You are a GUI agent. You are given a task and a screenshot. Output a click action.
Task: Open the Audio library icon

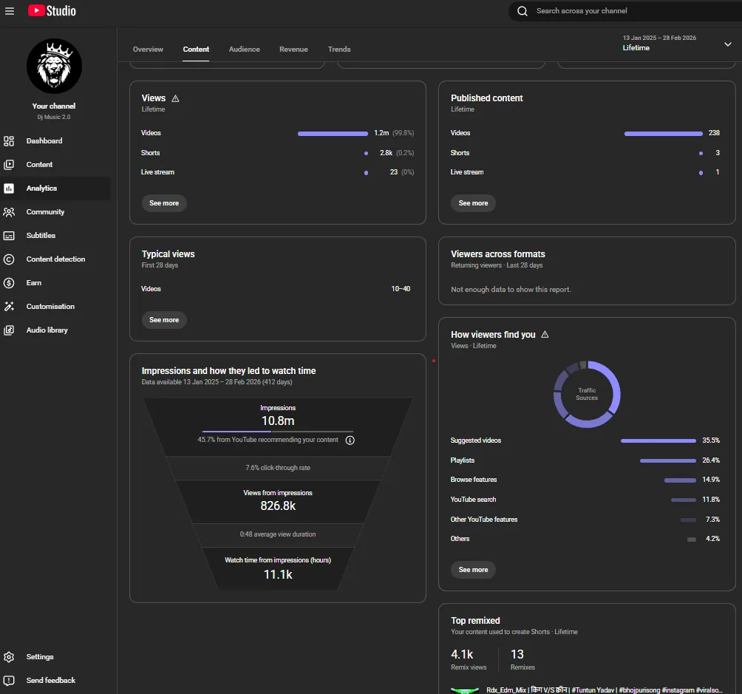point(9,330)
